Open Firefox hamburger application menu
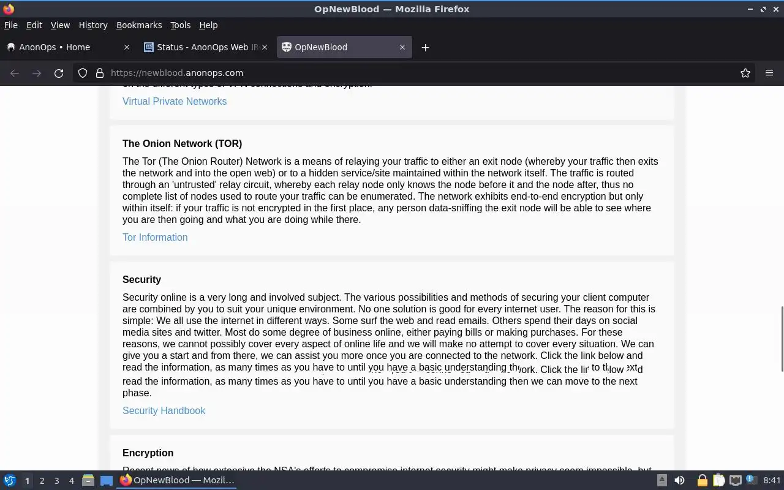 769,73
